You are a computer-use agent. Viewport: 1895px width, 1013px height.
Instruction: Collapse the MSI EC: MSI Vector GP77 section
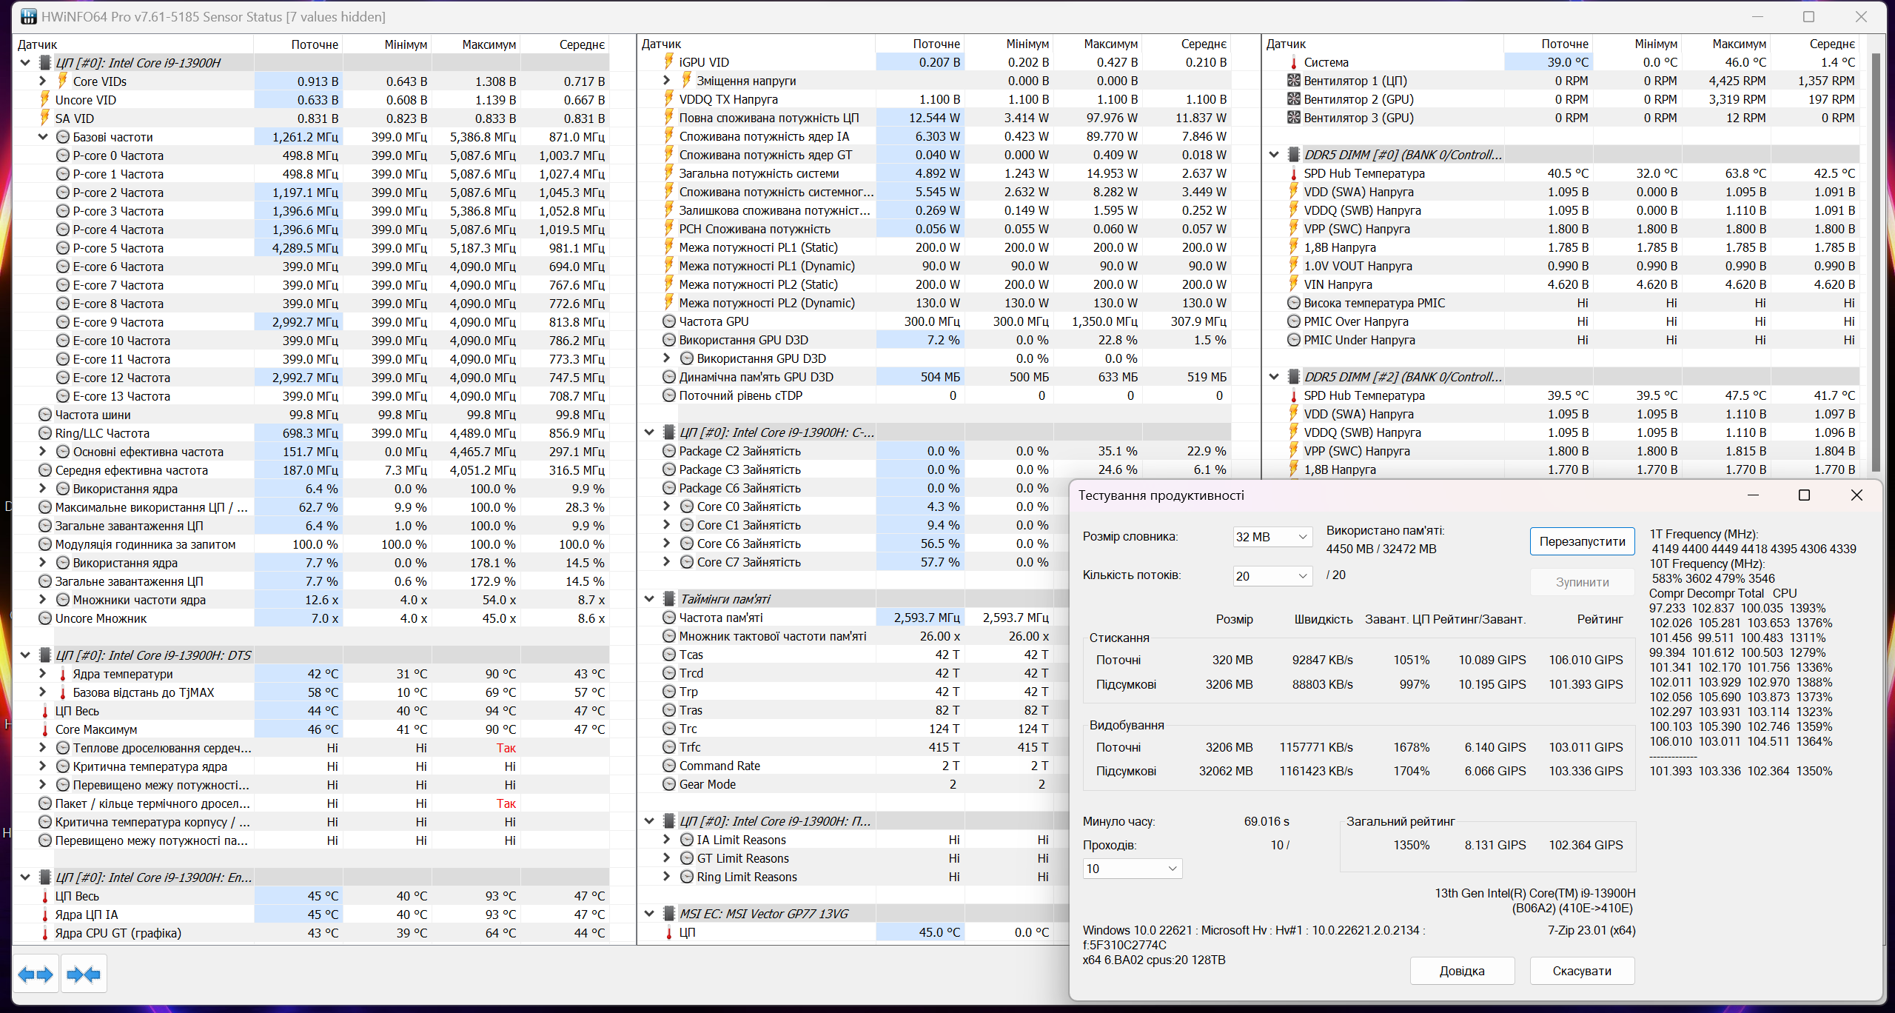point(649,914)
